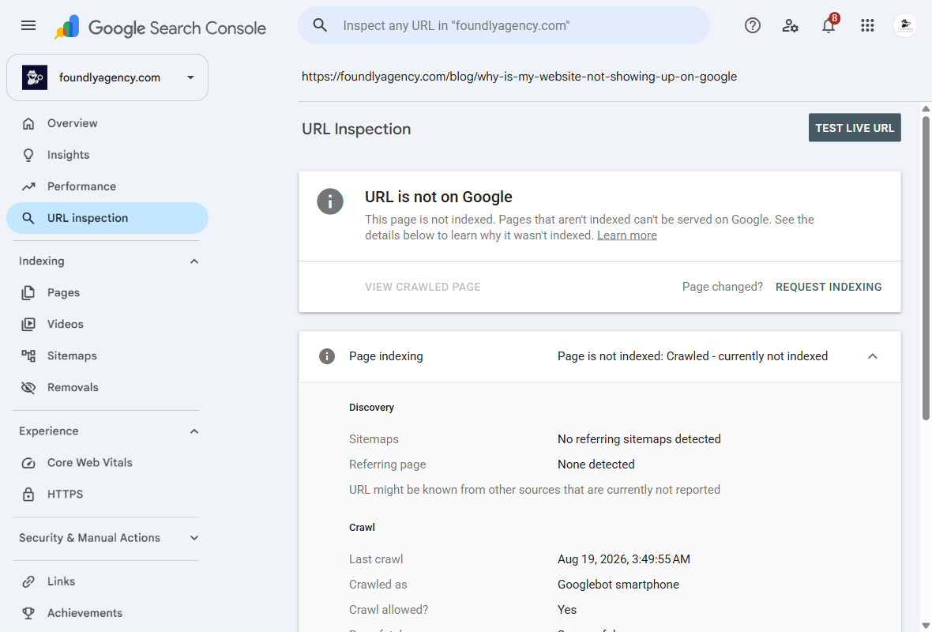Click the Discovery section heading

click(371, 408)
